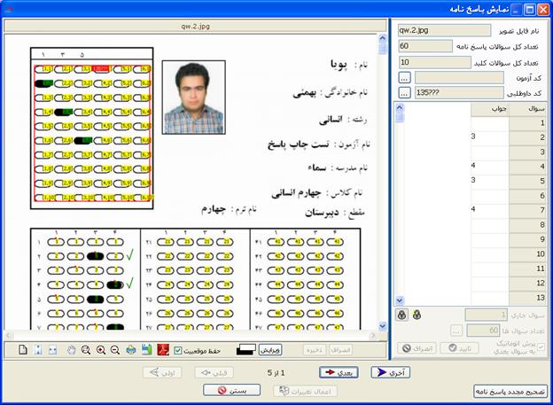Toggle the حفظ موقعیت checkbox
This screenshot has width=553, height=405.
click(178, 351)
